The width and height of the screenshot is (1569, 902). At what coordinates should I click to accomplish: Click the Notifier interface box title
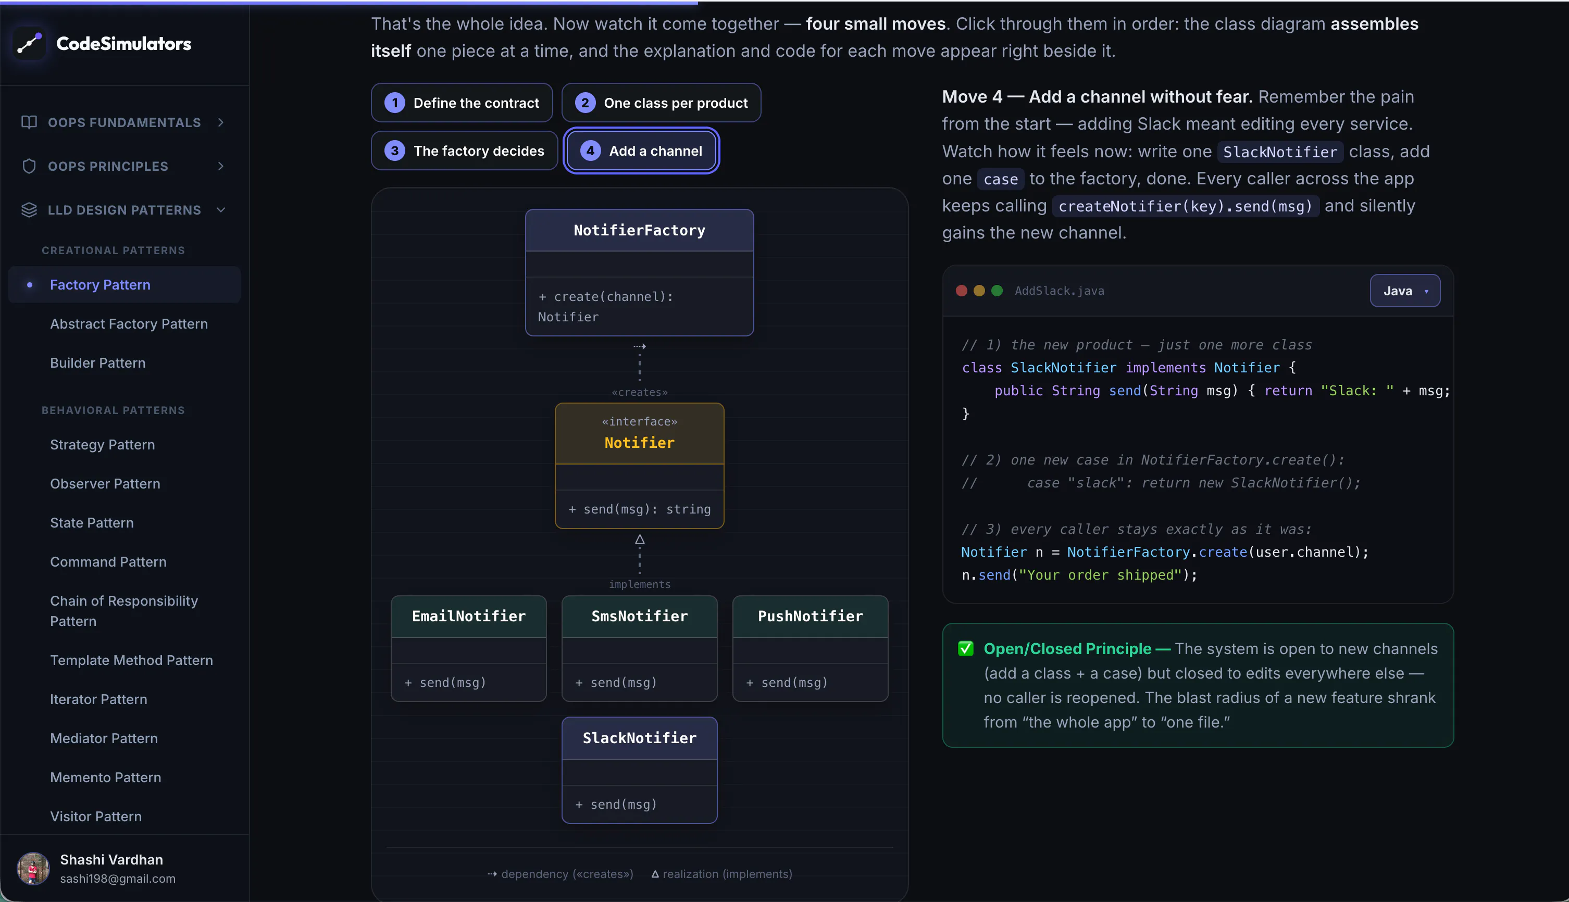pyautogui.click(x=640, y=443)
